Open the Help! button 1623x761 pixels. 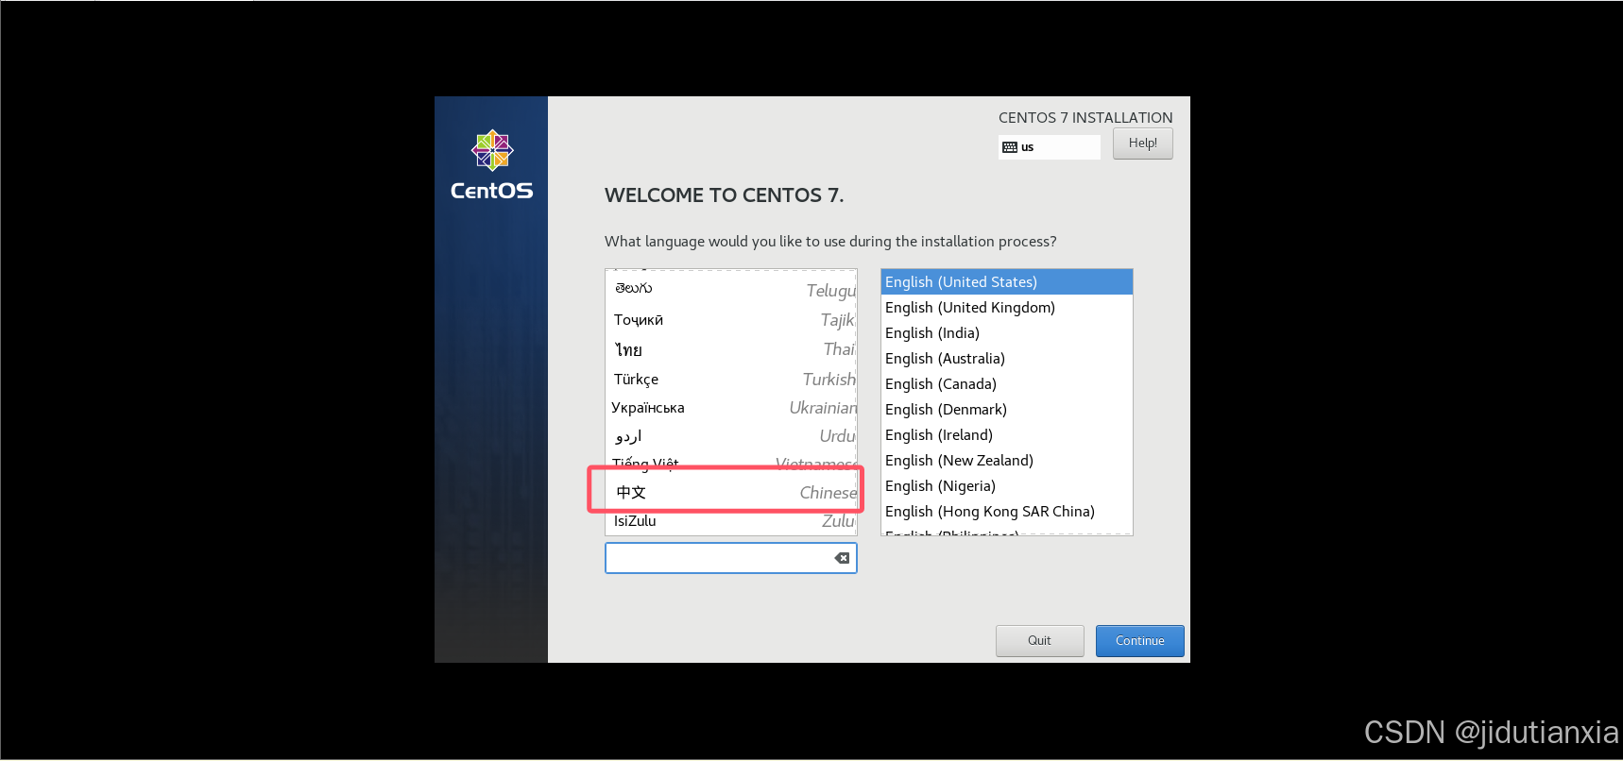[1142, 144]
